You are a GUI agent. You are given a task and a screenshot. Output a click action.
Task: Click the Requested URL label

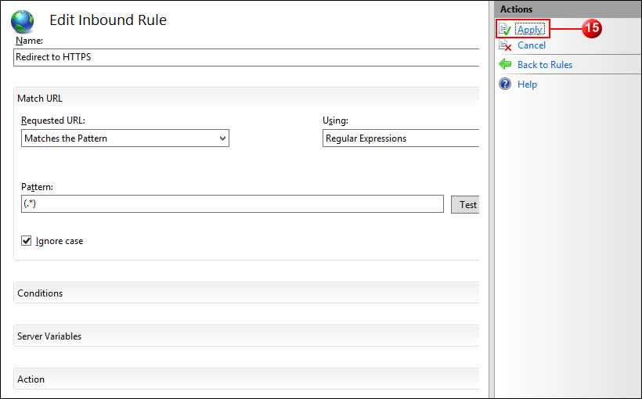coord(53,120)
